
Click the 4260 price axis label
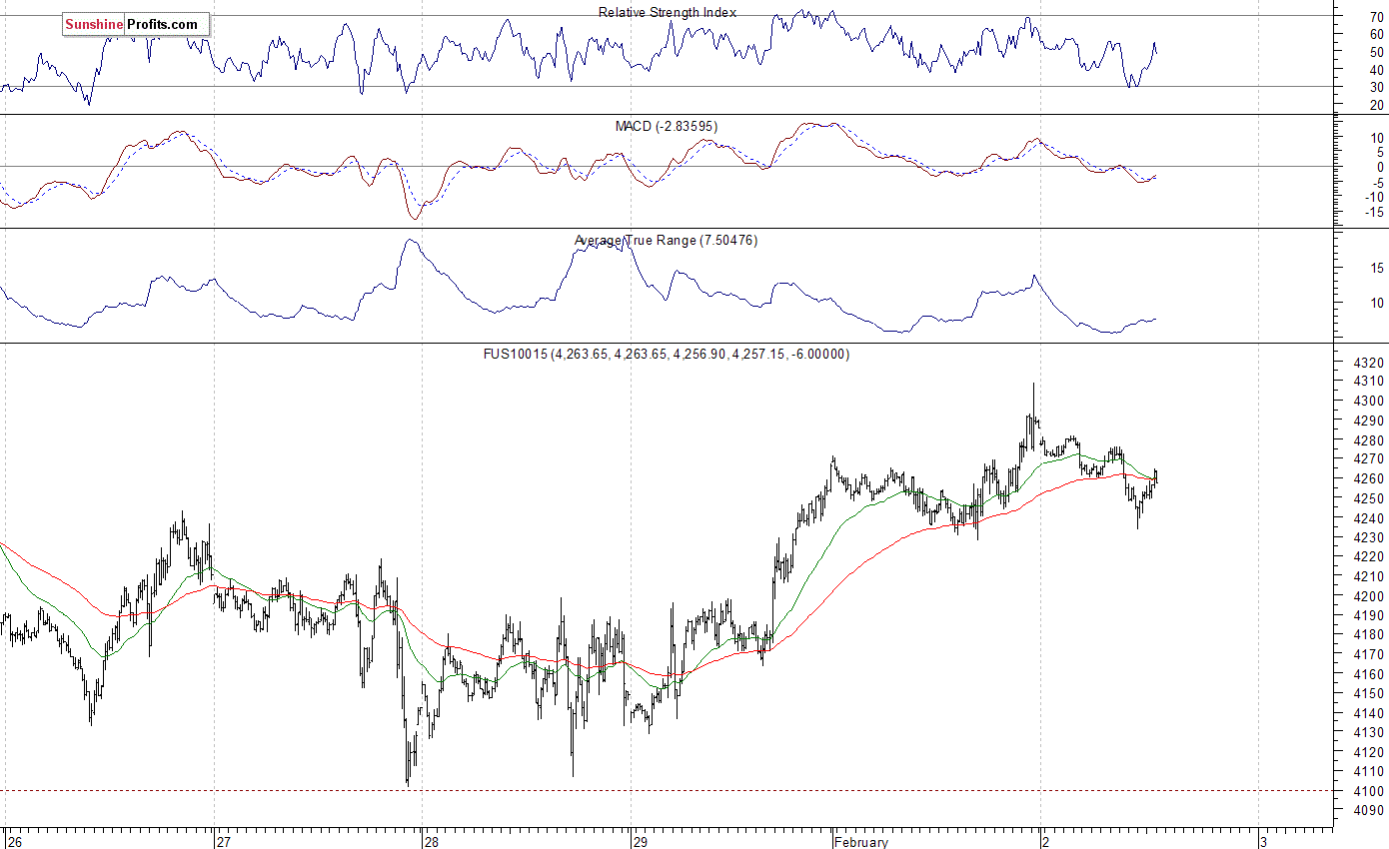(1371, 478)
